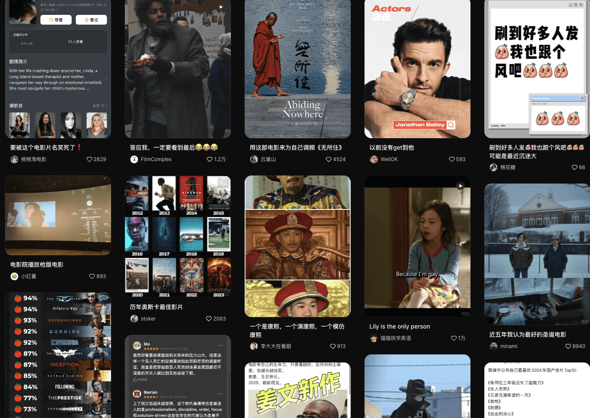Viewport: 590px width, 418px height.
Task: Open the cinema screen photo thumbnail
Action: [x=58, y=215]
